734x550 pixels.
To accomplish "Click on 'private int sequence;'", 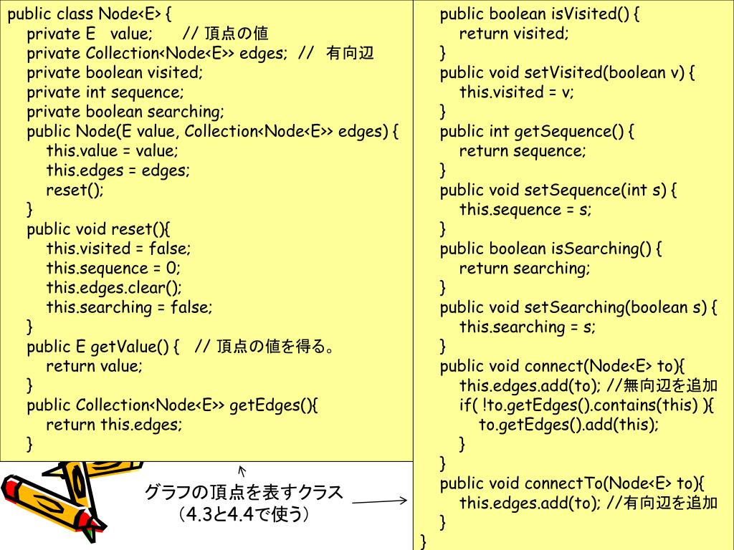I will 105,92.
